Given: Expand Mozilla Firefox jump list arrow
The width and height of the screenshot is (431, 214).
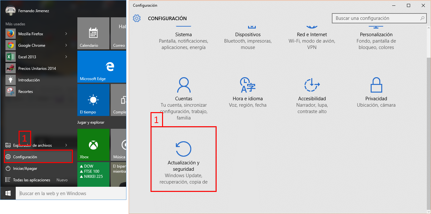Looking at the screenshot, I should (x=66, y=34).
